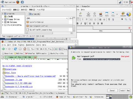Open the Bookmarks menu in Firefox

[x=30, y=45]
